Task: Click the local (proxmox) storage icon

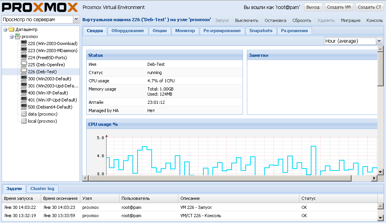Action: 24,121
